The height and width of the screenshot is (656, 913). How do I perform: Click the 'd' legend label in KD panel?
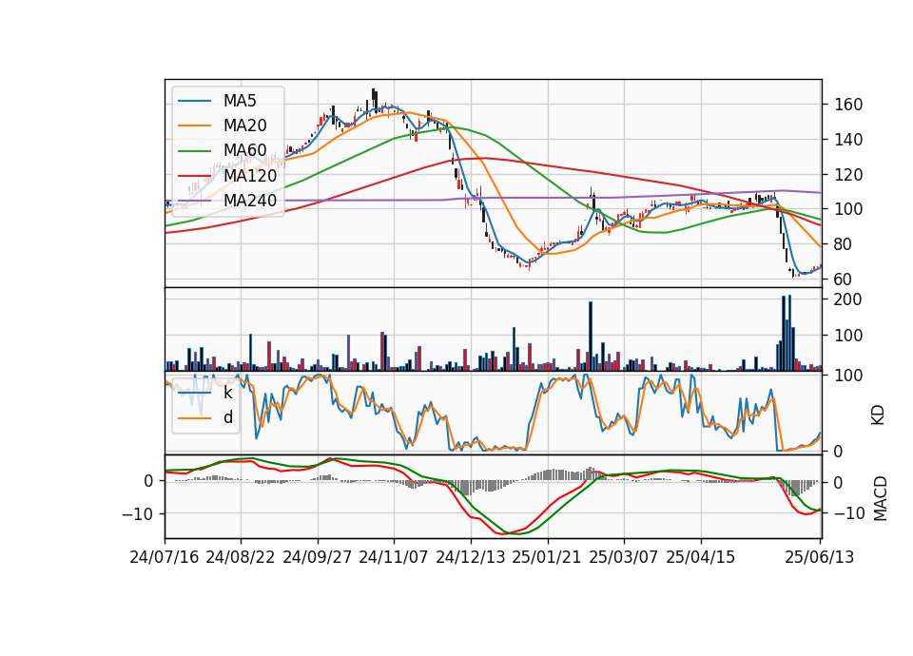coord(227,416)
